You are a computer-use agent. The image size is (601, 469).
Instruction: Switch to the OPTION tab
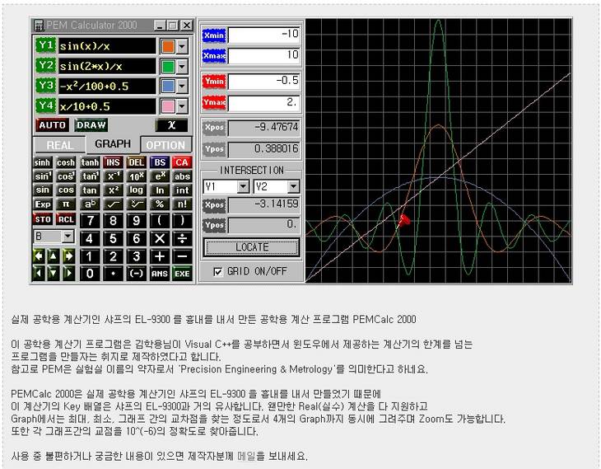[x=165, y=145]
